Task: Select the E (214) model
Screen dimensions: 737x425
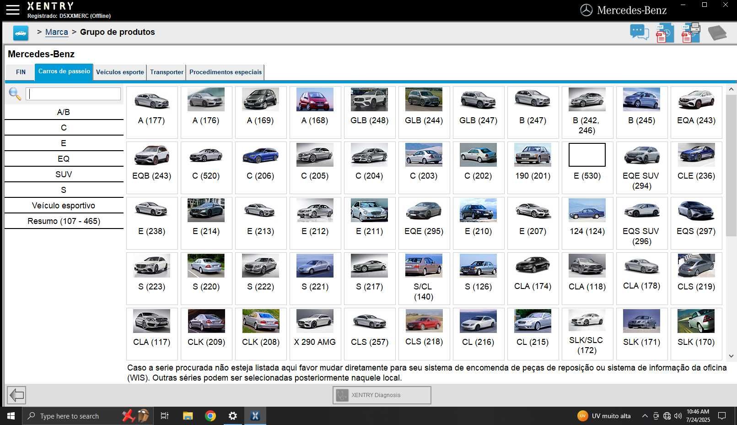Action: [x=206, y=223]
